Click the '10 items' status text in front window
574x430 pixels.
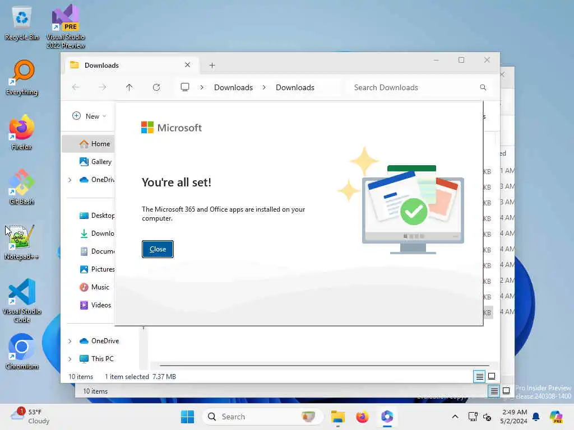[x=81, y=377]
